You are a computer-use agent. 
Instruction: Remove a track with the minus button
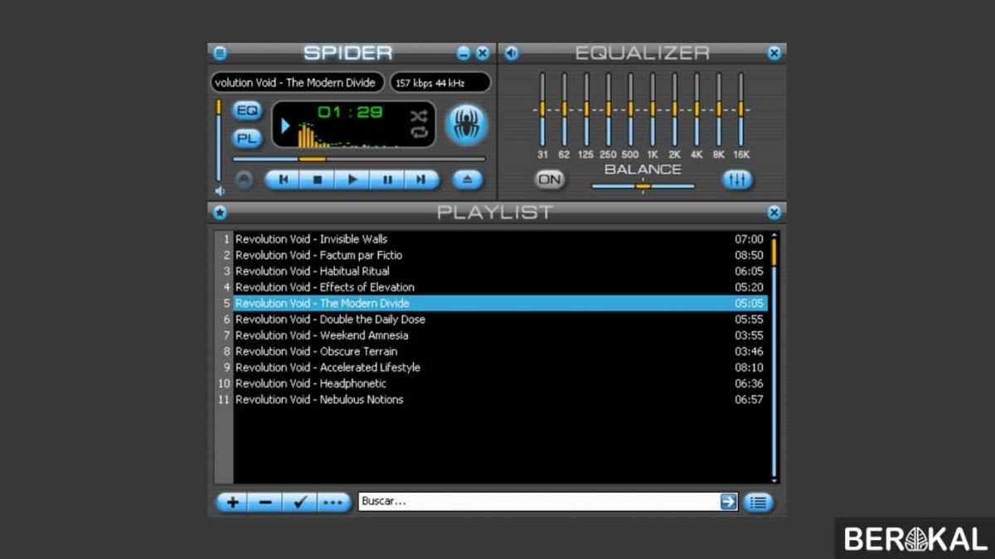tap(265, 502)
